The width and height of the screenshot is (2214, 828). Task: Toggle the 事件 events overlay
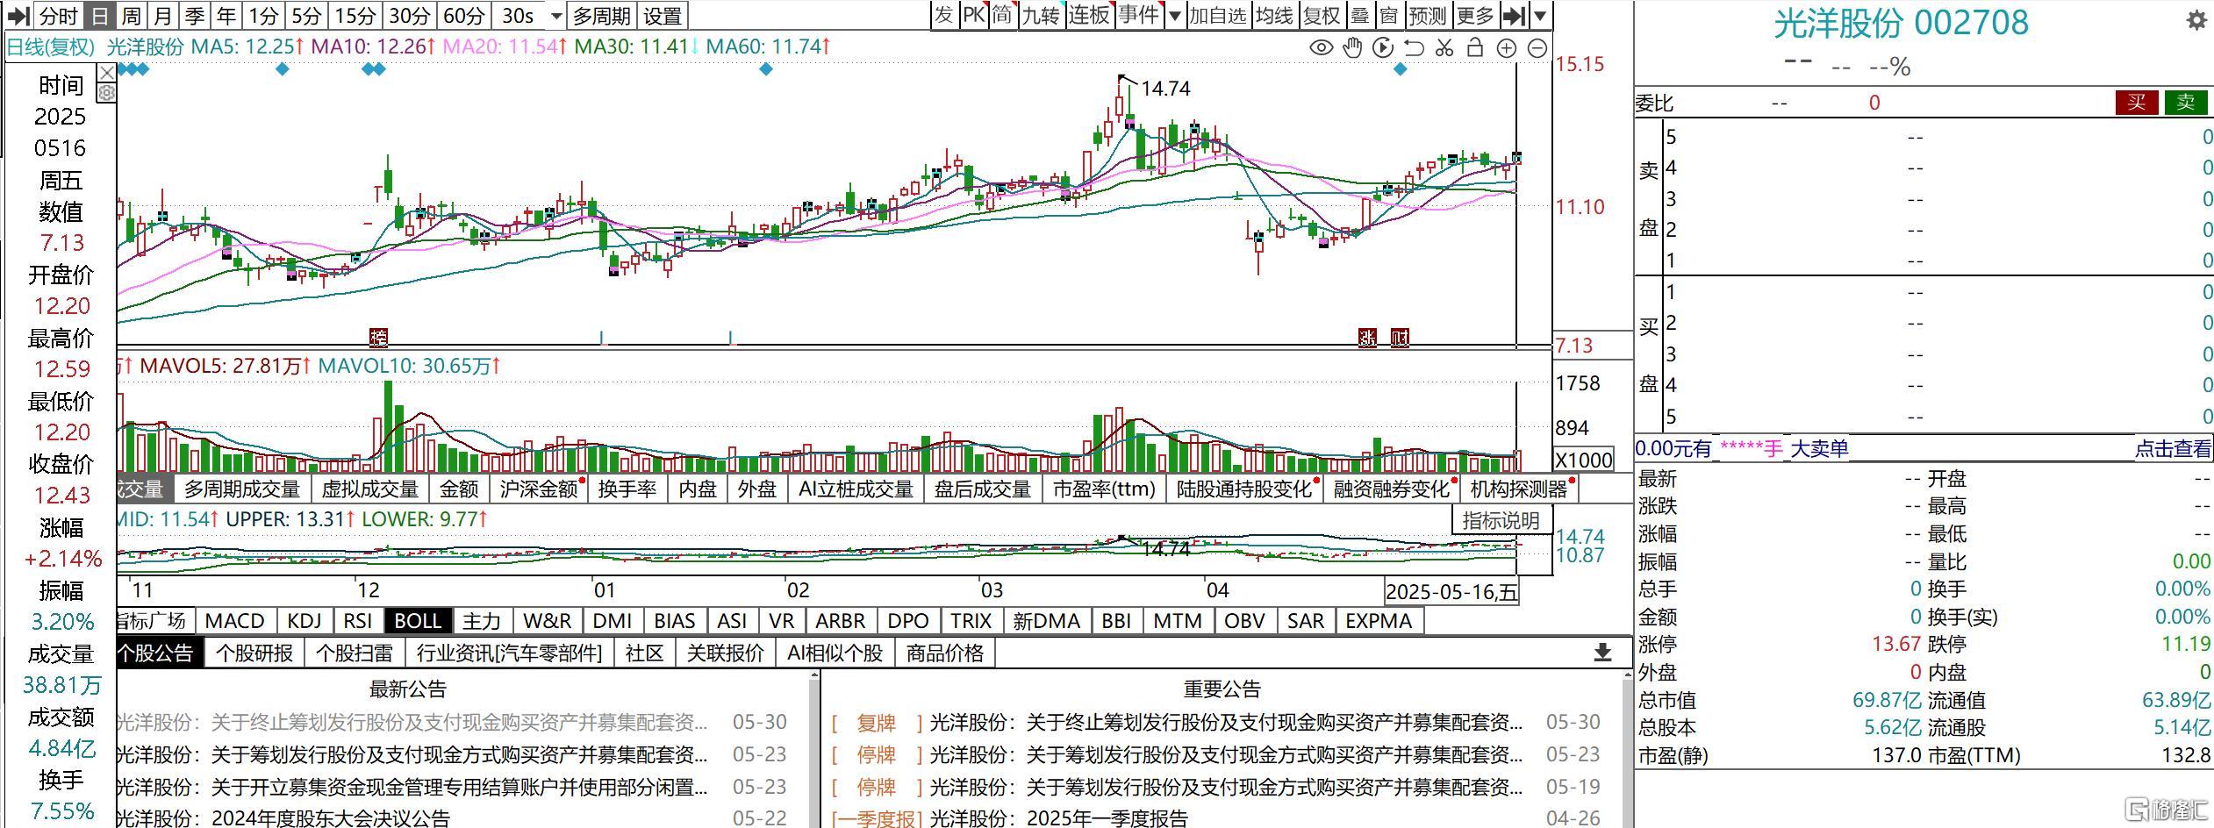1139,15
